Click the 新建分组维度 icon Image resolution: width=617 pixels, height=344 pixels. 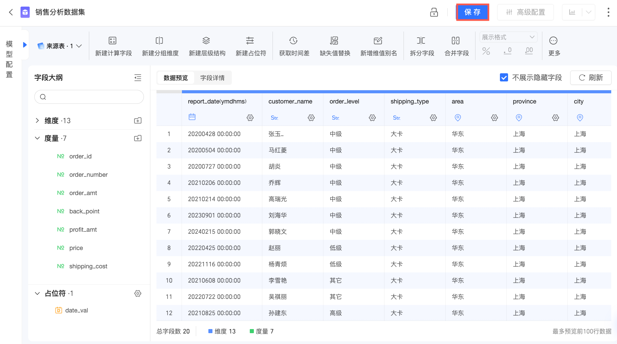click(160, 41)
